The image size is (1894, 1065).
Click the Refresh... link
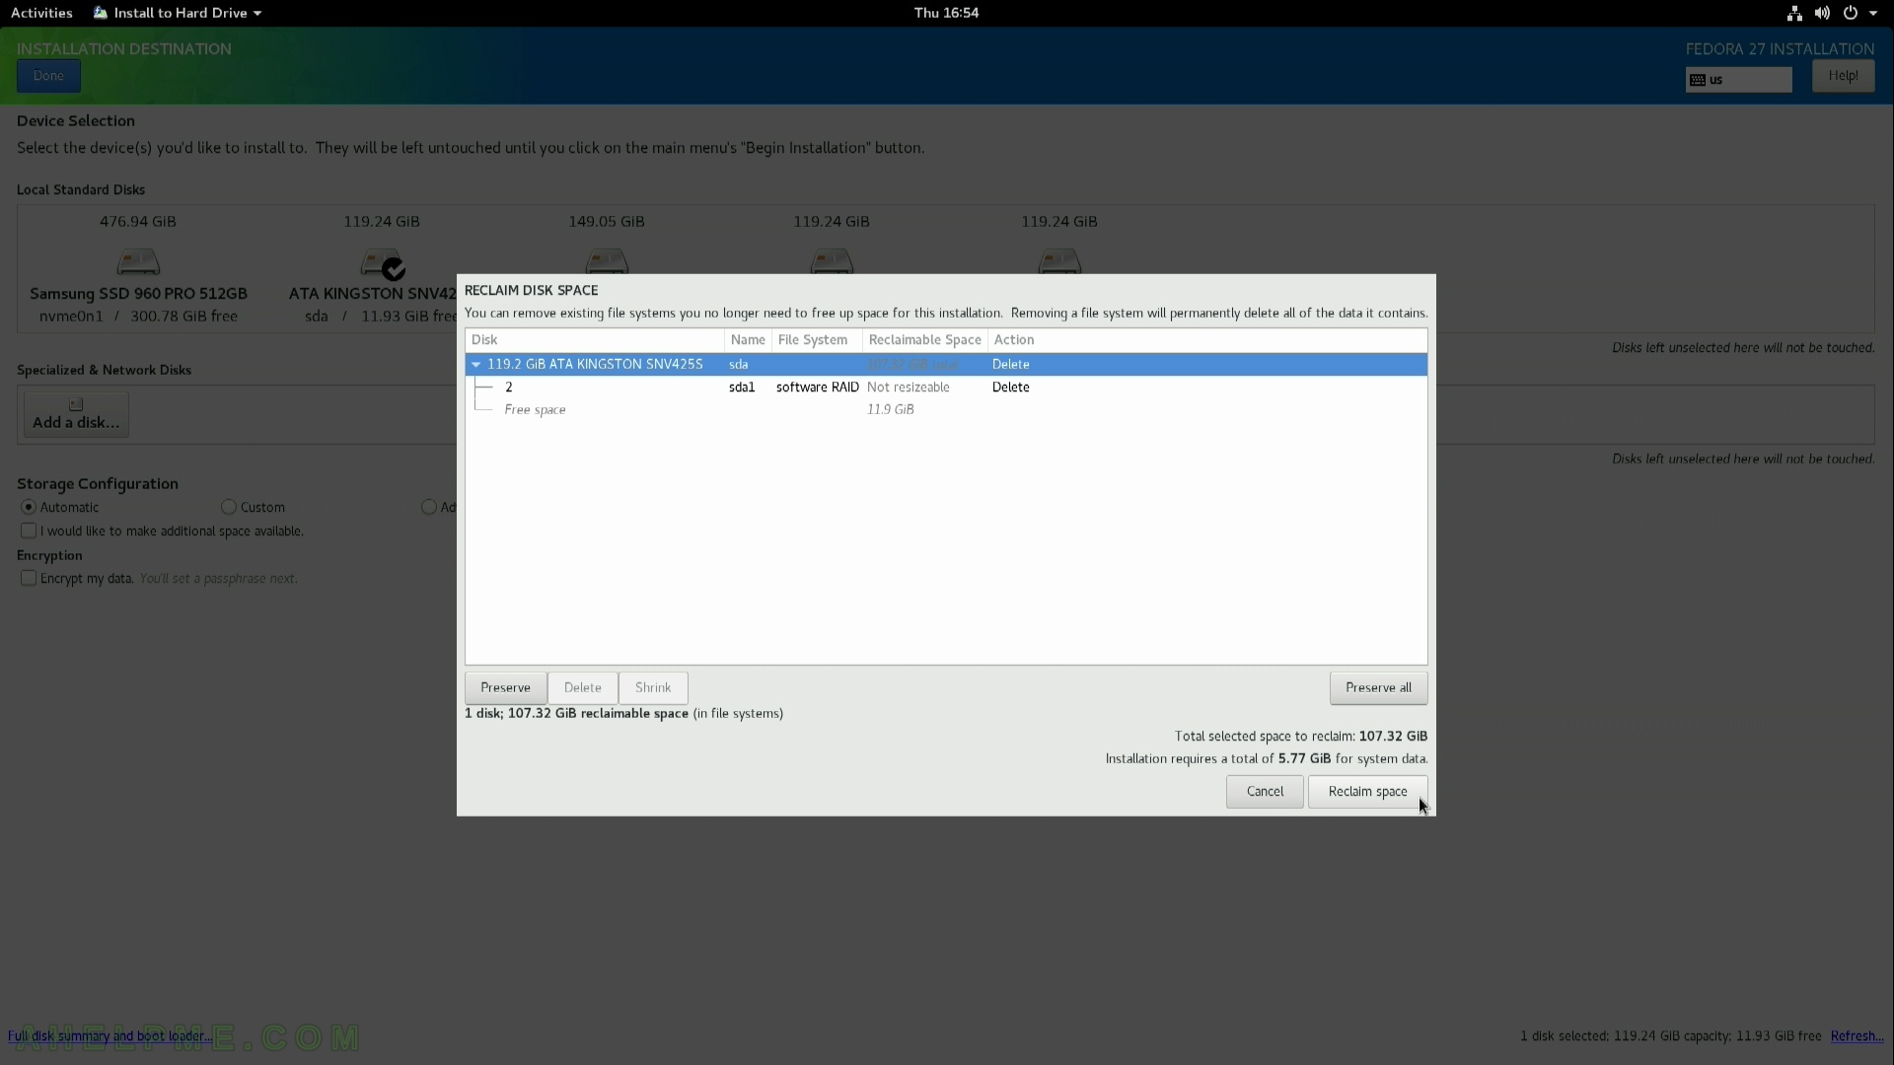coord(1857,1035)
